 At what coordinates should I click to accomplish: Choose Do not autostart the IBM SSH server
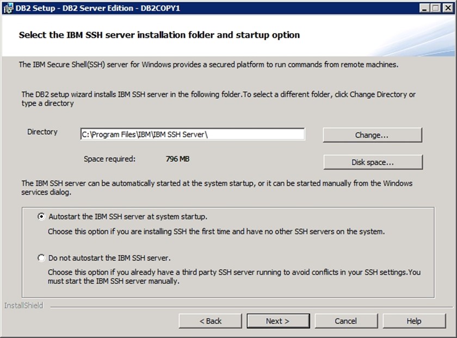(x=41, y=258)
